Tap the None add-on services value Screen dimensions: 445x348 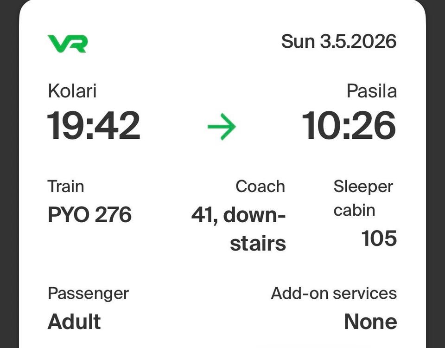[x=370, y=322]
